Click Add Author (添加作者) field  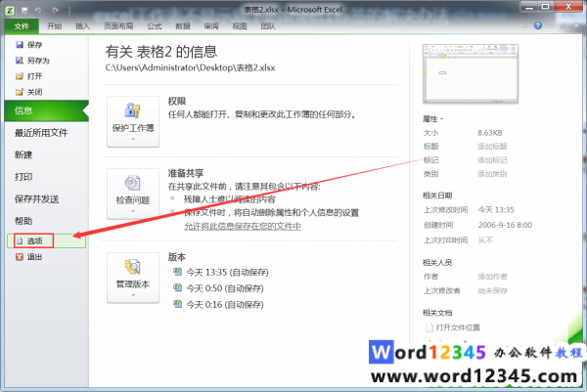pyautogui.click(x=492, y=277)
